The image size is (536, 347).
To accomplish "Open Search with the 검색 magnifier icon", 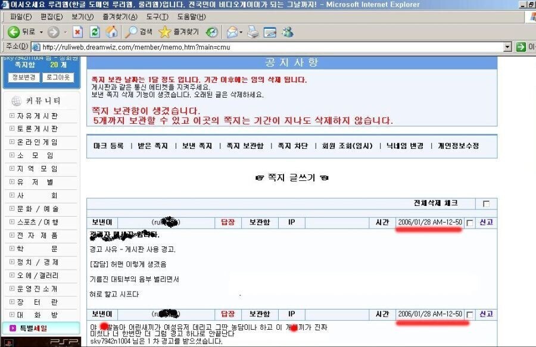I will point(131,33).
